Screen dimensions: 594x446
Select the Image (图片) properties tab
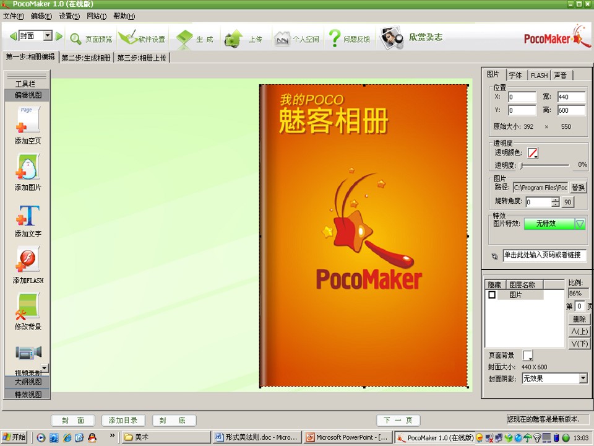[x=493, y=74]
